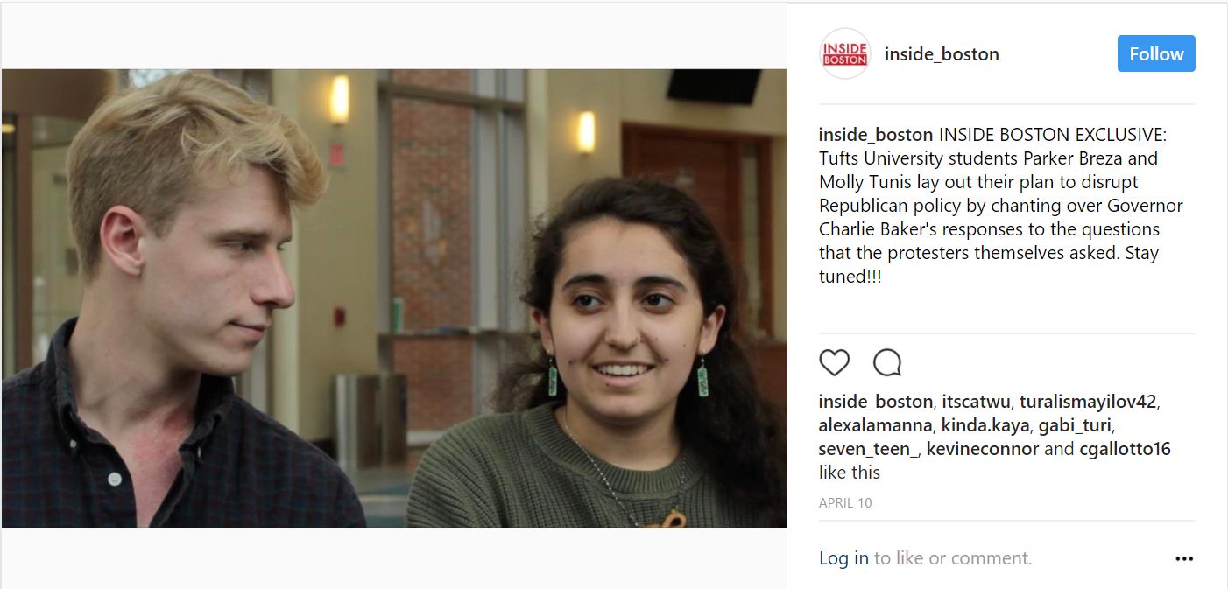Open seven_teen_ liker profile
1228x589 pixels.
[868, 449]
